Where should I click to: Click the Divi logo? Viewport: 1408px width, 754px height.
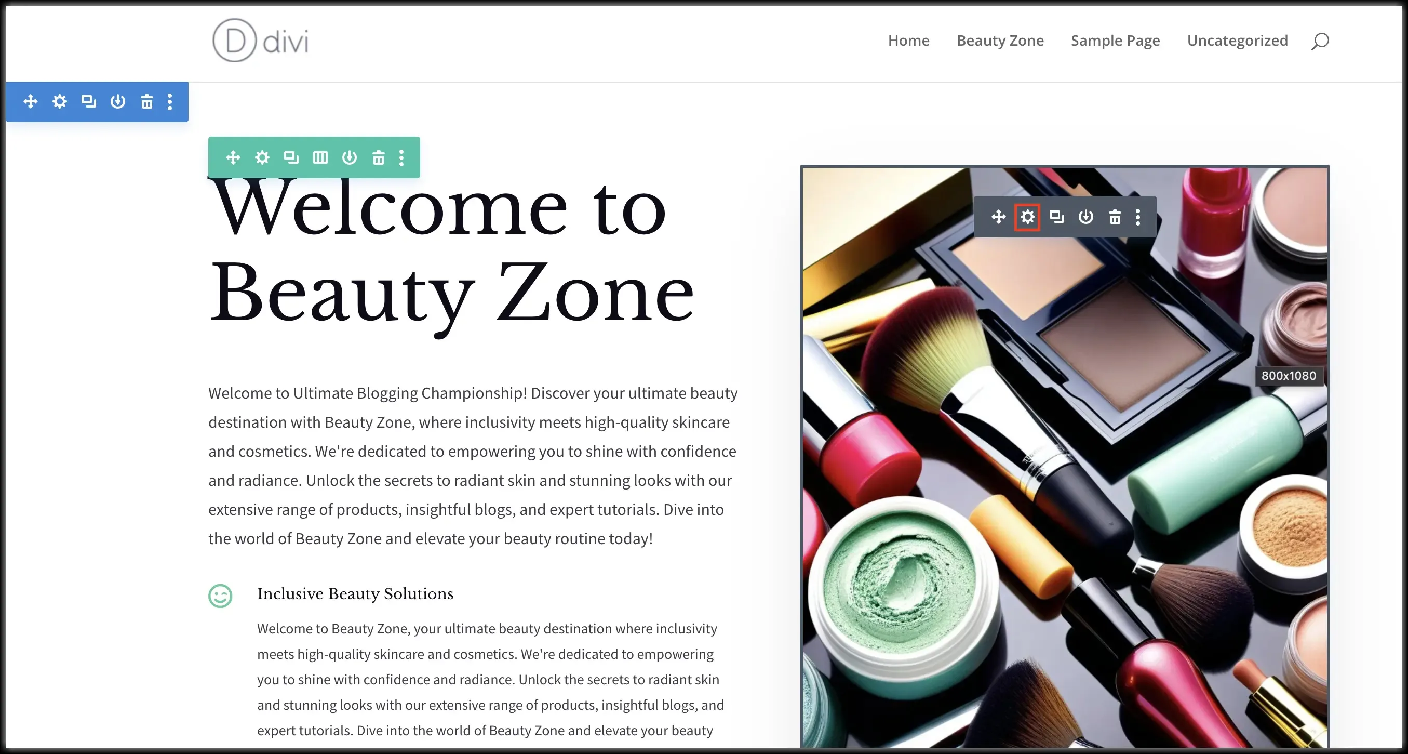(261, 40)
